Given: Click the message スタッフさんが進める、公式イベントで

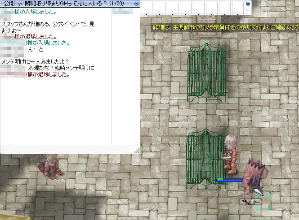Looking at the screenshot, I should [x=48, y=27].
